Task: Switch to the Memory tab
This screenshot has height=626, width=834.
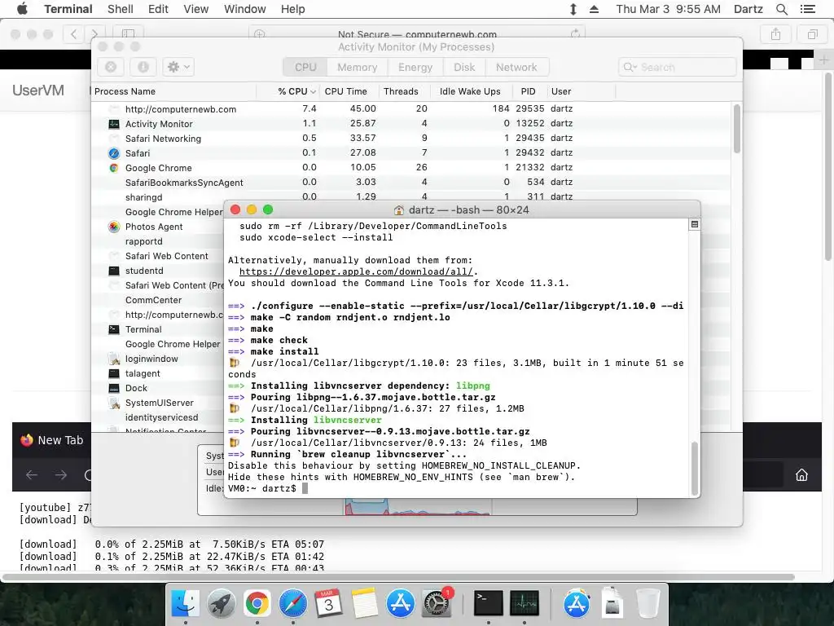Action: pos(358,67)
